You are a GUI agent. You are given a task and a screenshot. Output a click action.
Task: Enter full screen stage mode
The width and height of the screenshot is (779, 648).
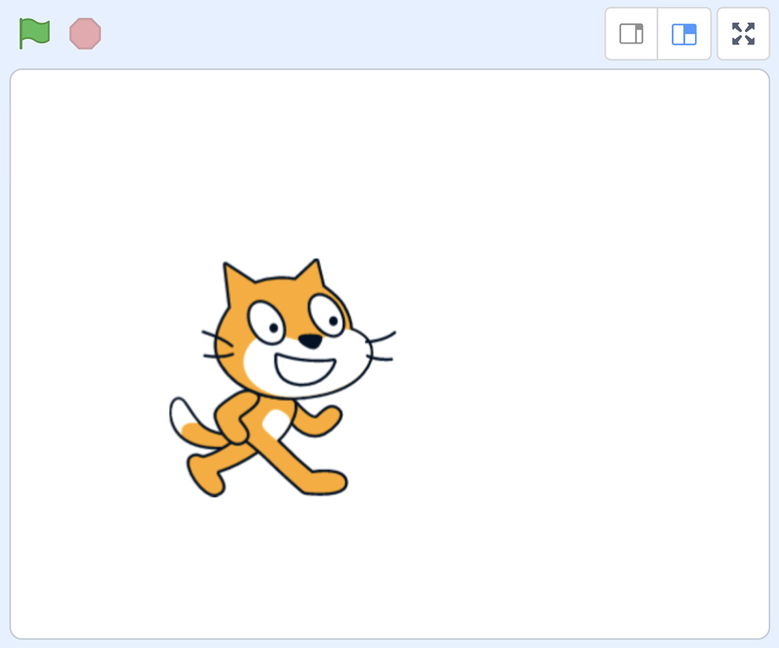(x=743, y=33)
